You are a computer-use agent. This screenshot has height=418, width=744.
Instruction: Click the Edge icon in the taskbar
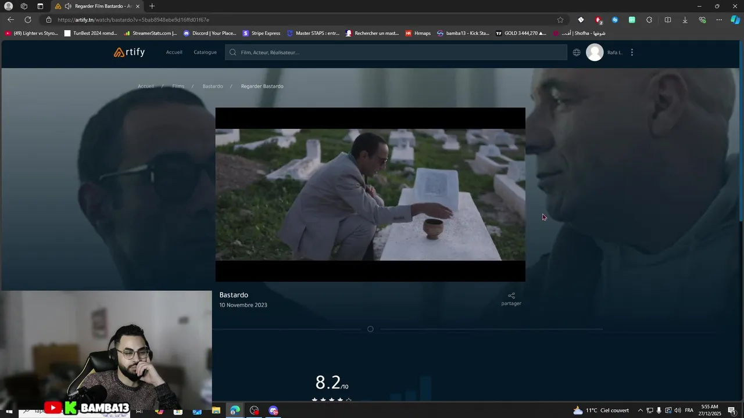point(235,410)
